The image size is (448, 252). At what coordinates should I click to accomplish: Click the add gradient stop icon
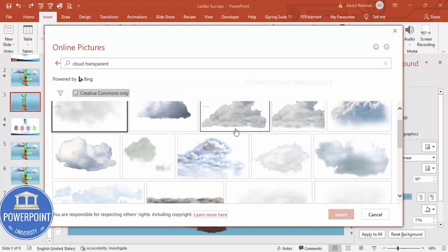(x=421, y=197)
